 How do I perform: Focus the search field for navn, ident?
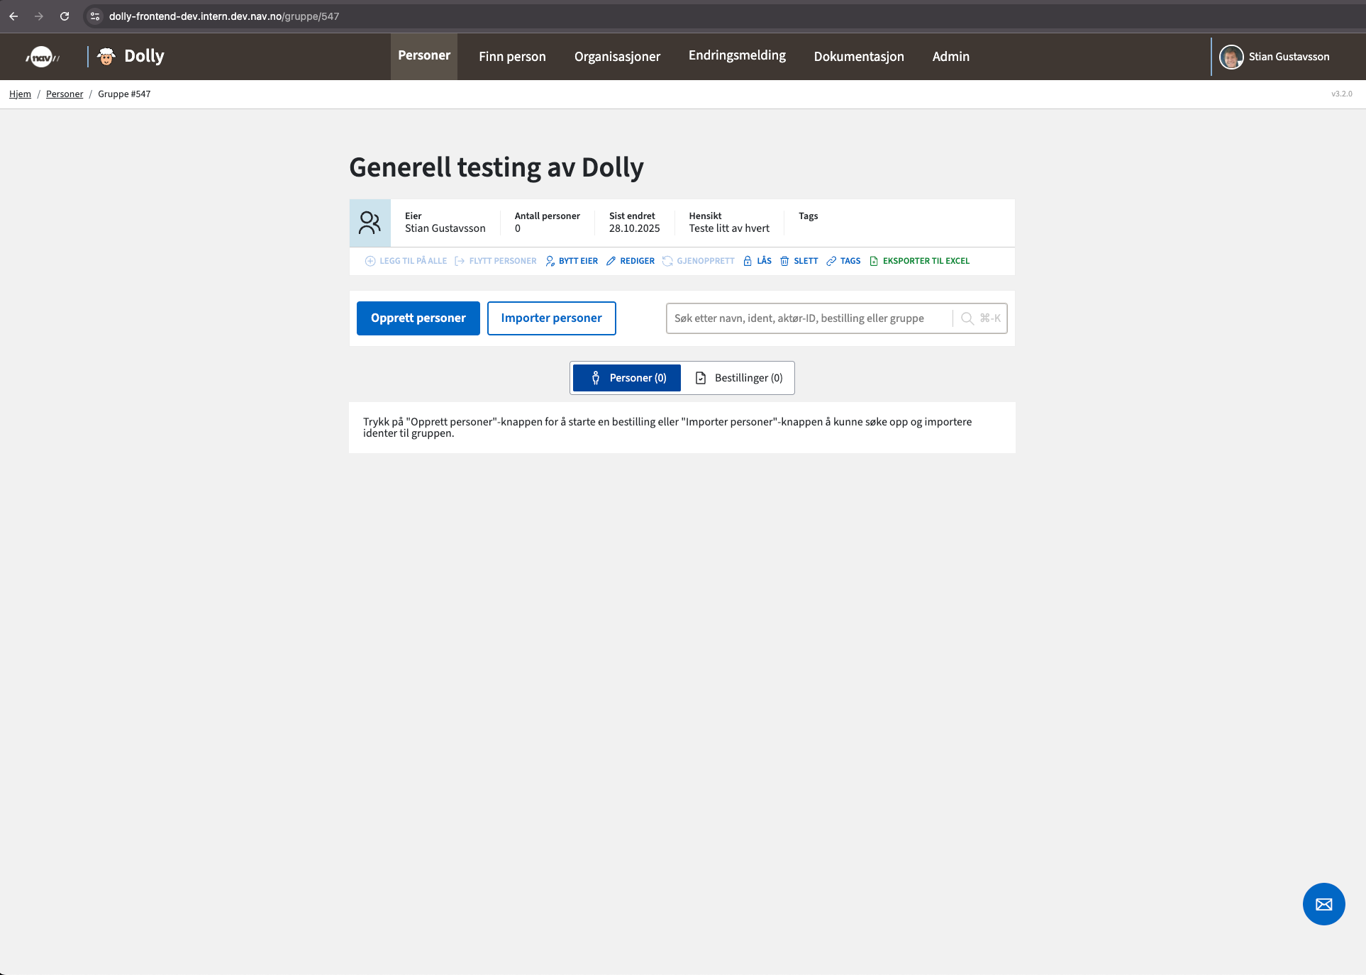pyautogui.click(x=809, y=318)
